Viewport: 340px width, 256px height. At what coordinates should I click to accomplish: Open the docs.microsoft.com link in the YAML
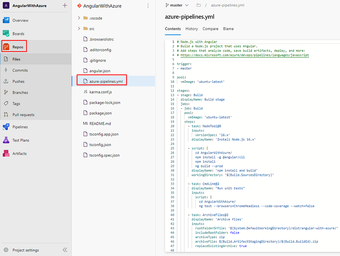(245, 55)
